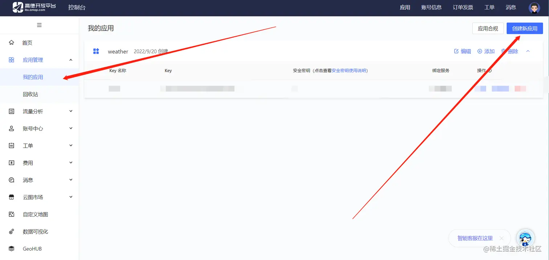Click the 智能客服在这里 bubble text

click(x=475, y=238)
